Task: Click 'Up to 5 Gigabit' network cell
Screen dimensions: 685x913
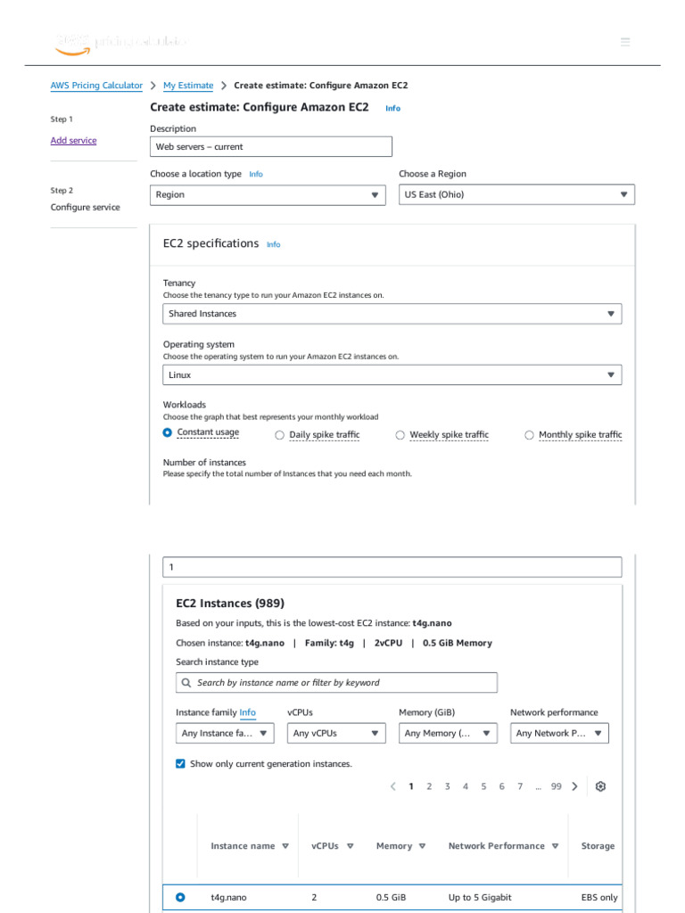Action: [480, 897]
